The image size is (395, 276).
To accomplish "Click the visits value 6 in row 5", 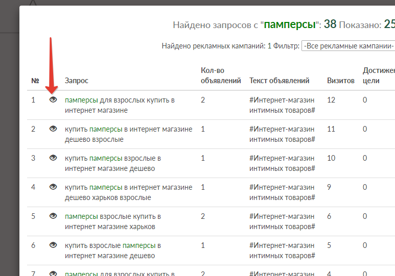I will 329,216.
